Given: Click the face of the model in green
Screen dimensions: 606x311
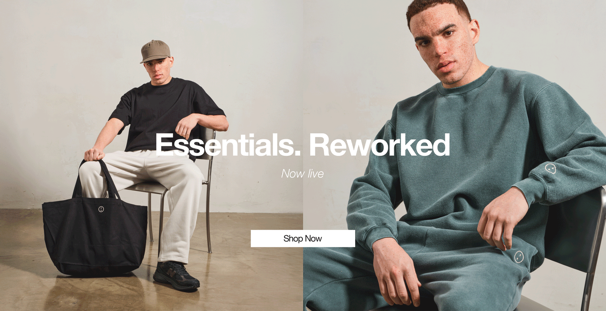Looking at the screenshot, I should tap(444, 44).
